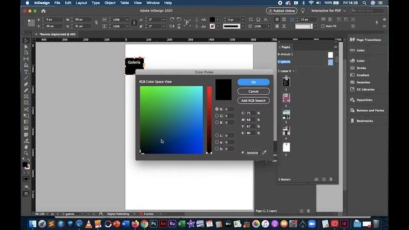Open the Links panel

(x=357, y=50)
